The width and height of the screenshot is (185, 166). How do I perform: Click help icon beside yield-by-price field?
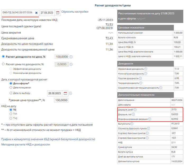(x=71, y=57)
